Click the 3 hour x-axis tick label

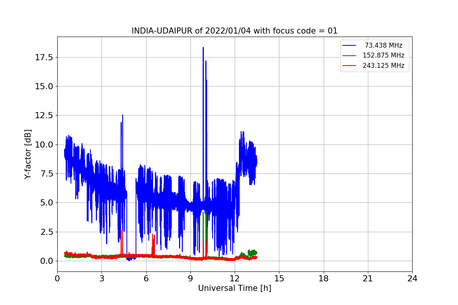point(102,279)
